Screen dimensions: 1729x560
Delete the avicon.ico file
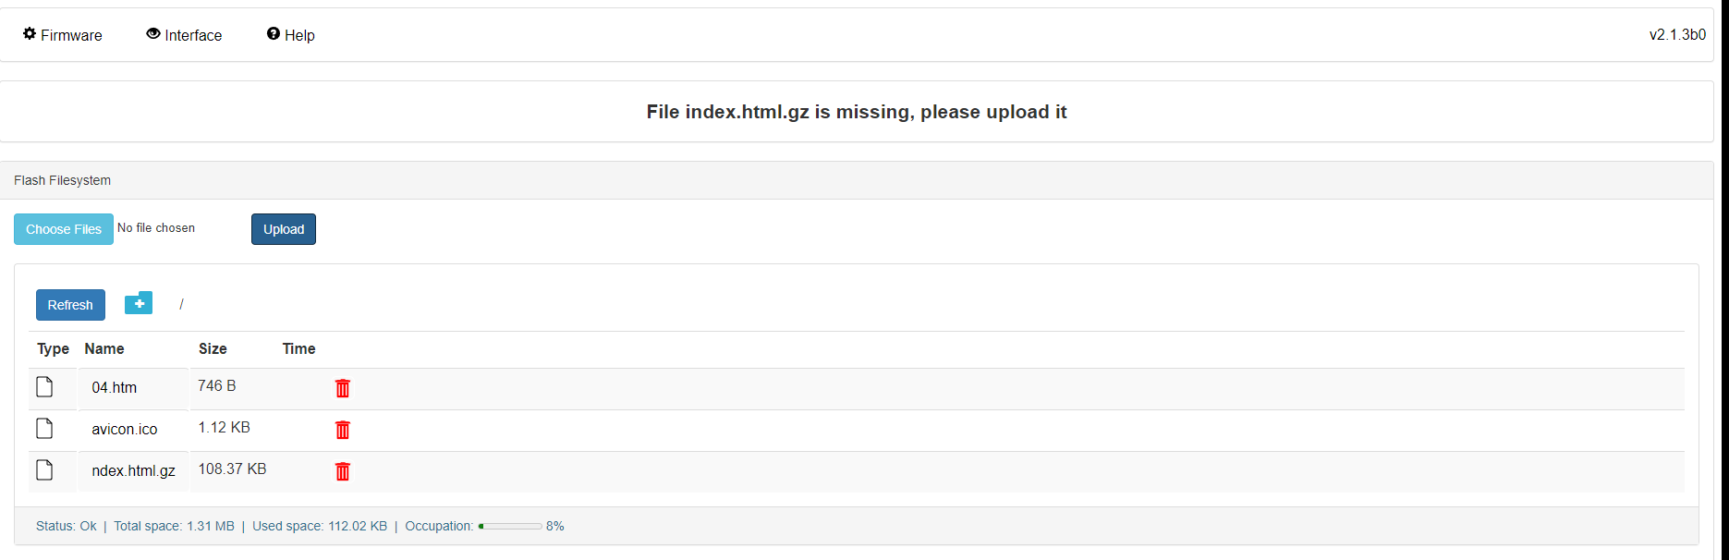click(x=343, y=430)
